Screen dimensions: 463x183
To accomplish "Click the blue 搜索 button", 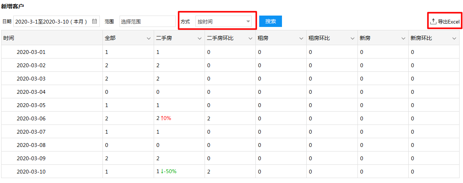I will pos(271,21).
